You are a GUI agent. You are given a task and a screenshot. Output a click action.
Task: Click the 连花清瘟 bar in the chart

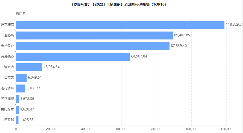120,25
